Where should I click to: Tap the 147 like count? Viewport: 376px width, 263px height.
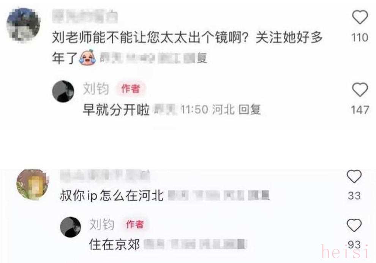tap(360, 110)
